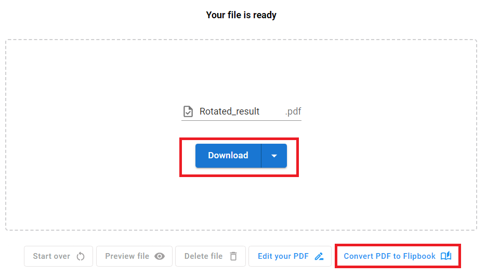Click the "Your file is ready" heading
Screen dimensions: 486x276
coord(241,15)
